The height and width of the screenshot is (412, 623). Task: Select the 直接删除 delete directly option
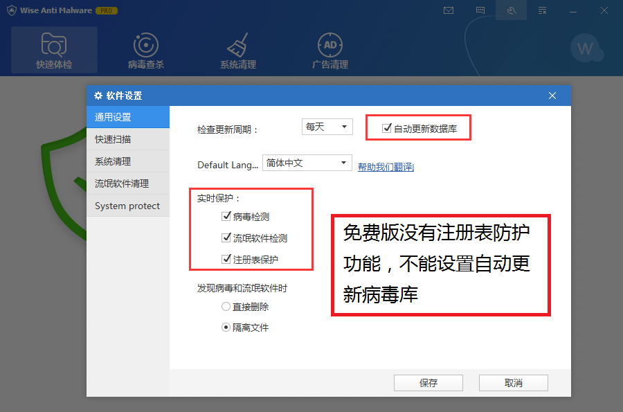226,307
